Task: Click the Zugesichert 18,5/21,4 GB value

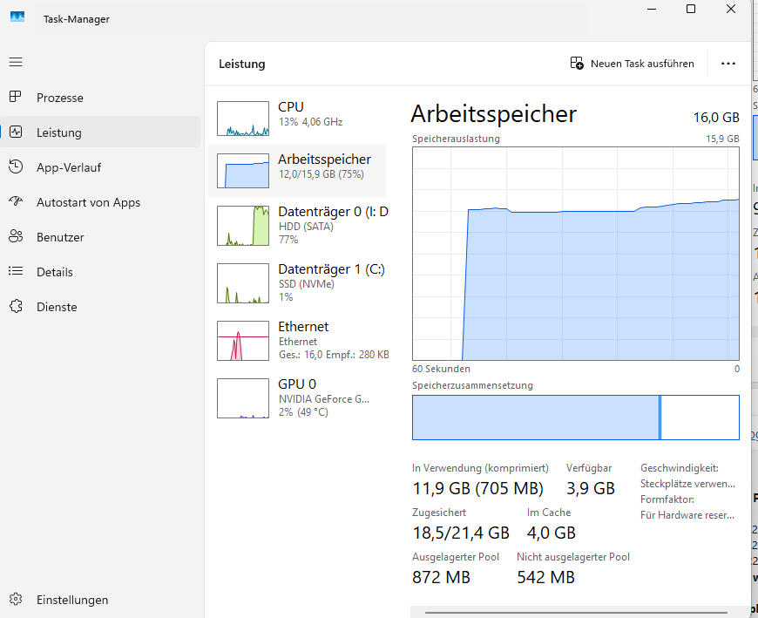Action: coord(461,533)
